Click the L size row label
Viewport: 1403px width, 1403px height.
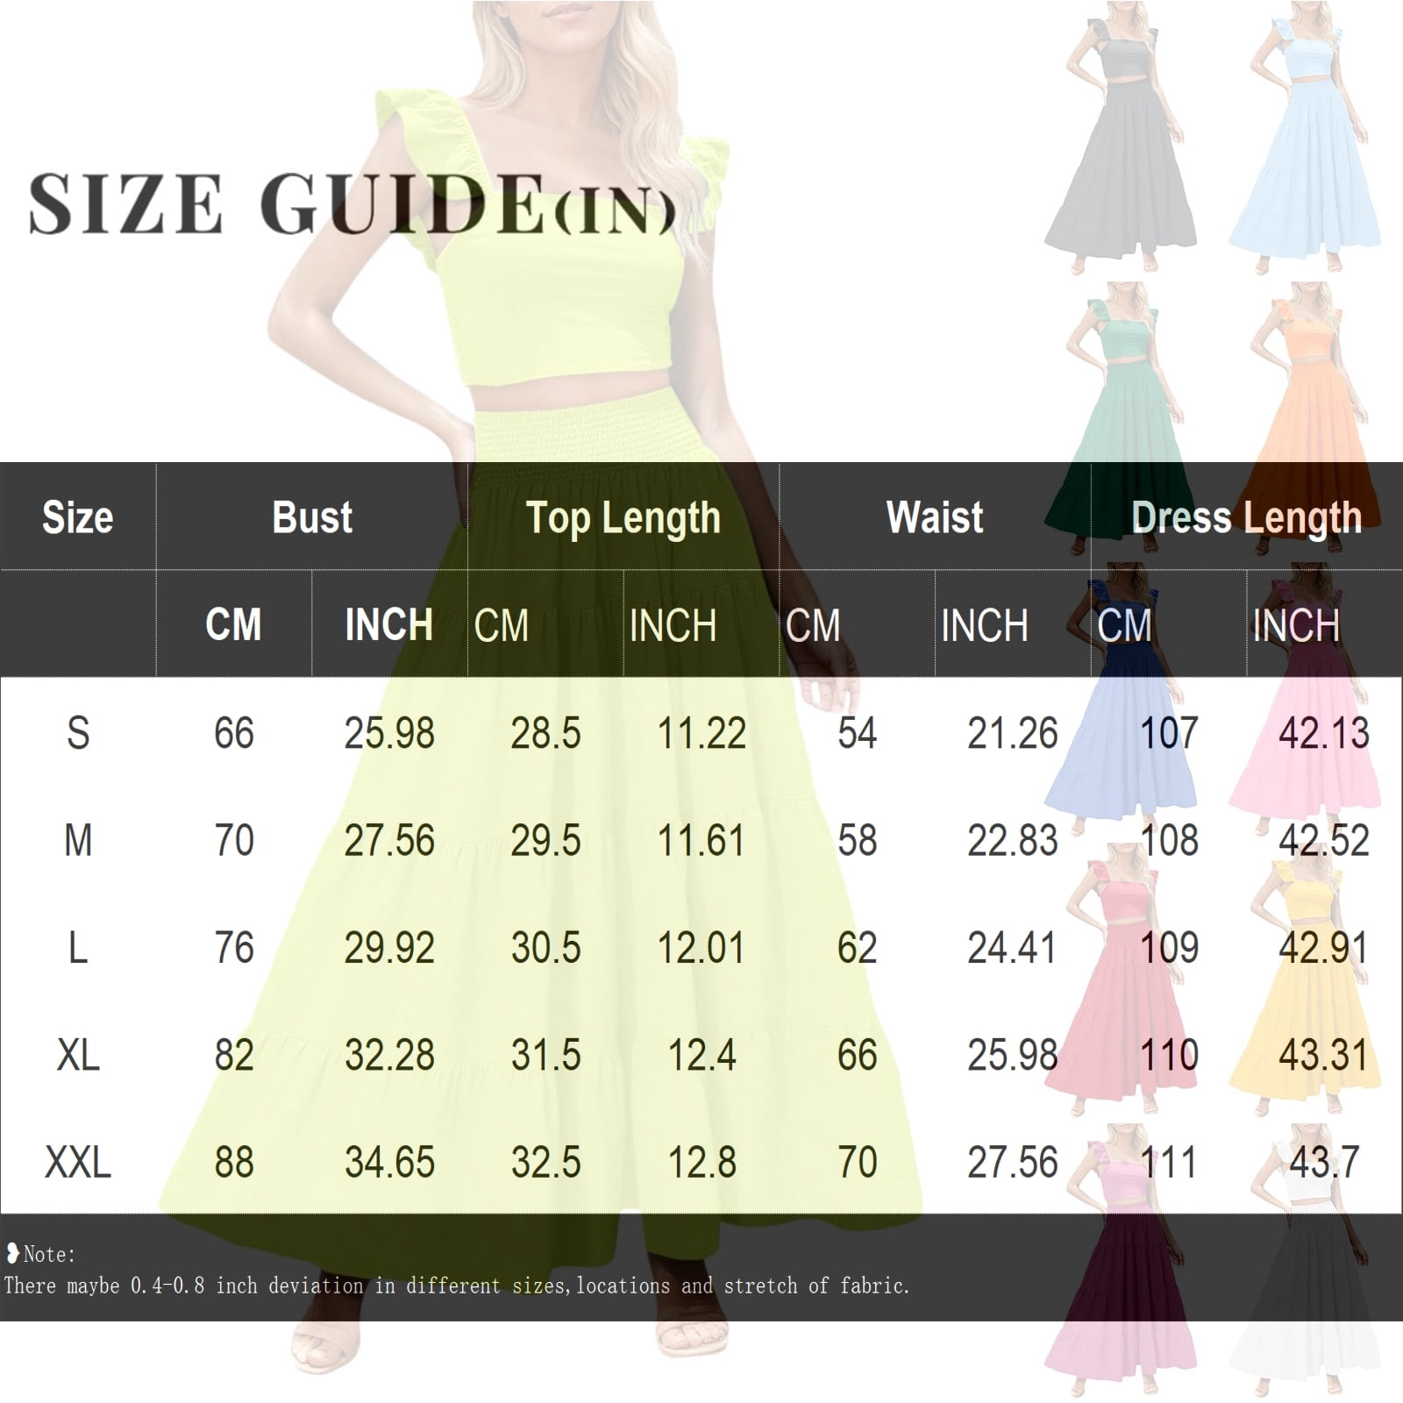78,948
